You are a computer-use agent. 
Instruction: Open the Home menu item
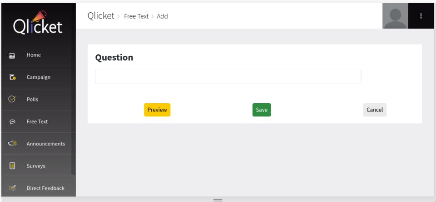click(x=34, y=55)
